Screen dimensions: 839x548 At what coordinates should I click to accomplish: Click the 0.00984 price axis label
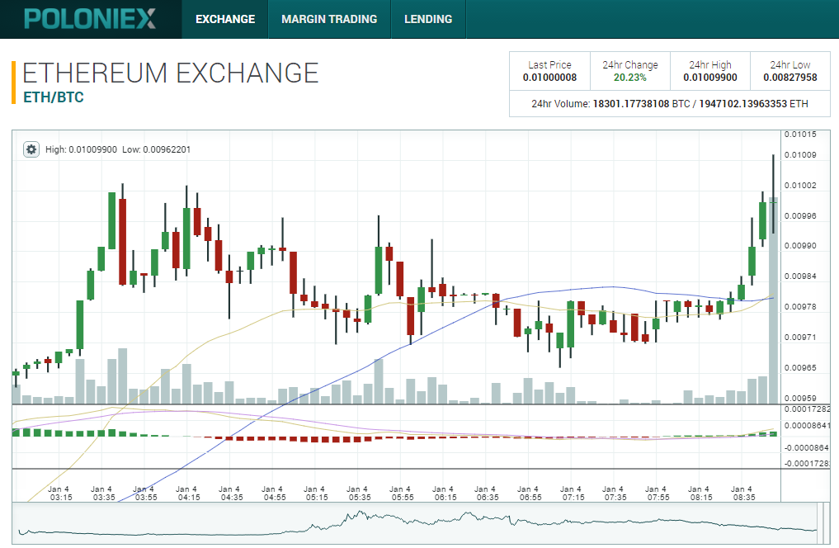coord(800,276)
